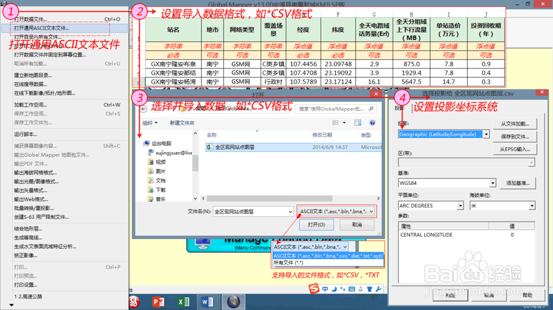Toggle the preview pane icon
Image resolution: width=553 pixels, height=310 pixels.
(x=358, y=123)
